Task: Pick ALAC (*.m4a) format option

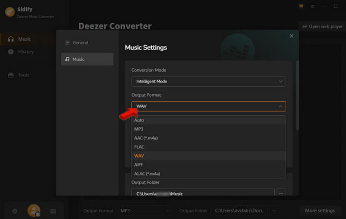Action: coord(208,174)
